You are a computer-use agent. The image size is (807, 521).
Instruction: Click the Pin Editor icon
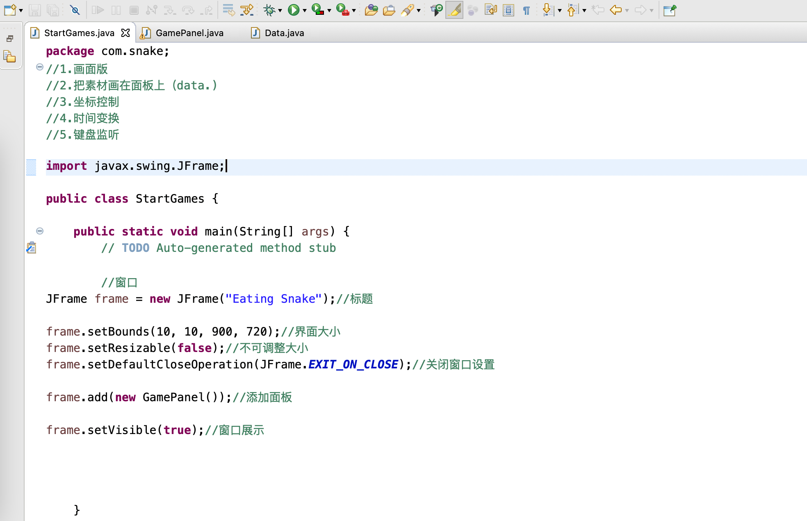coord(670,10)
